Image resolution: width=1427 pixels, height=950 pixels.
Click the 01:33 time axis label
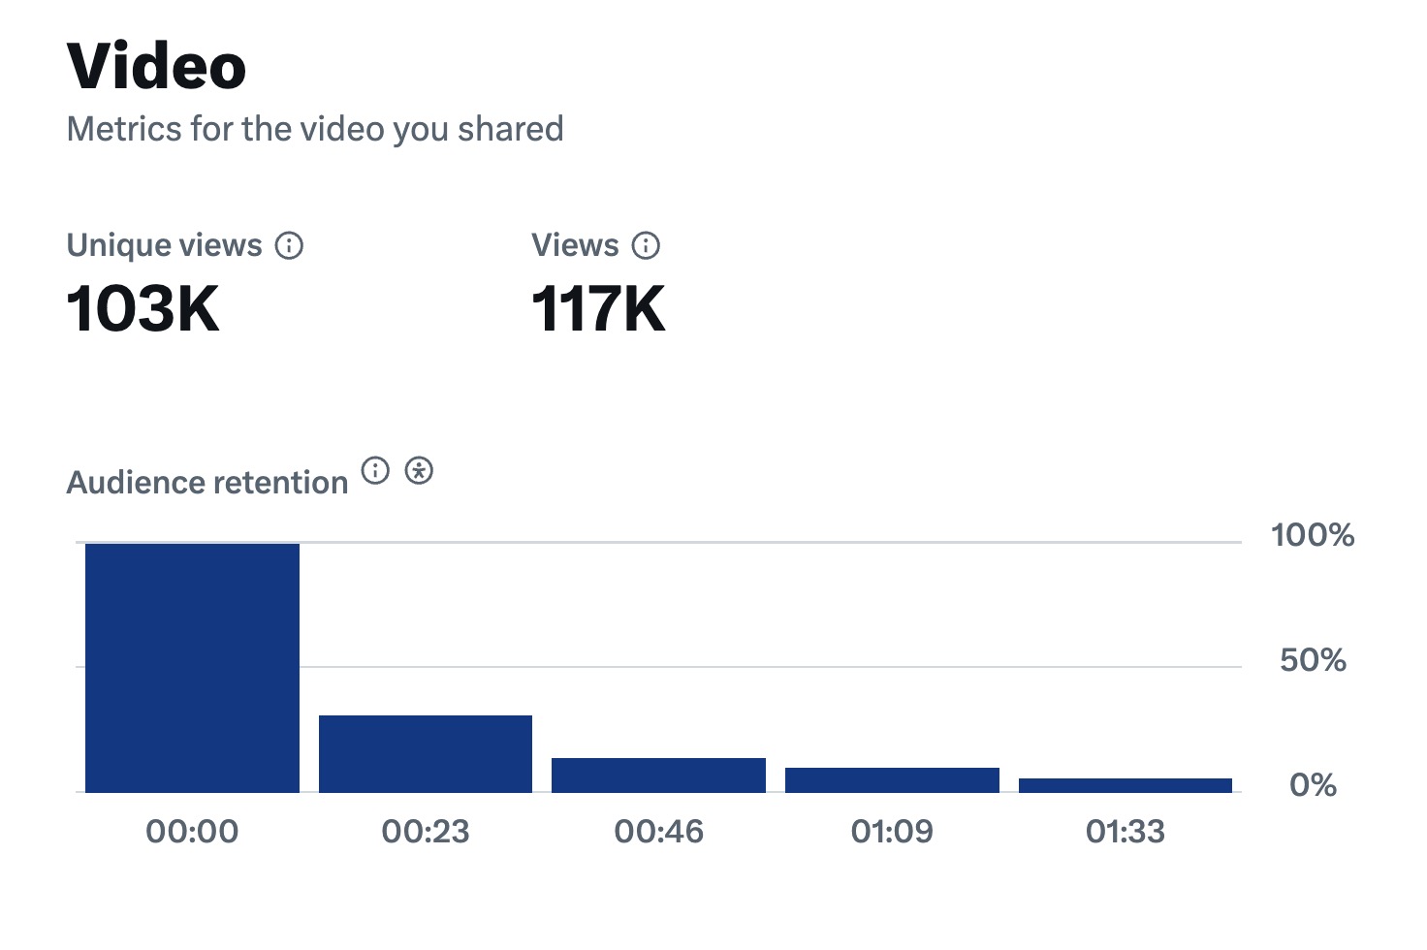click(1126, 831)
